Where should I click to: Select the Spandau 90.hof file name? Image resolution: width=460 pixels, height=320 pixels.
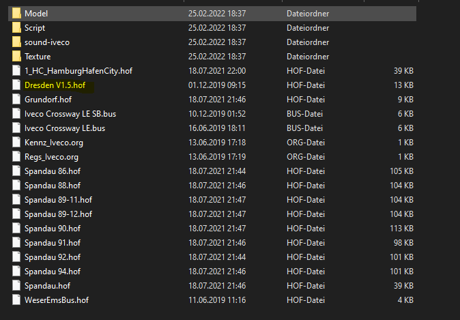(x=52, y=228)
